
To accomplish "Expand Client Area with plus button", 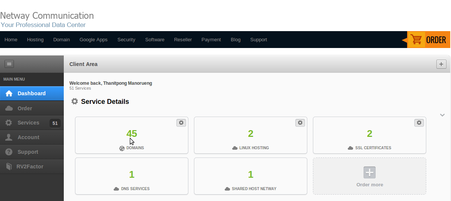I will point(441,64).
